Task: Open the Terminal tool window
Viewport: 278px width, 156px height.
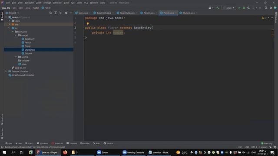Action: (x=72, y=143)
